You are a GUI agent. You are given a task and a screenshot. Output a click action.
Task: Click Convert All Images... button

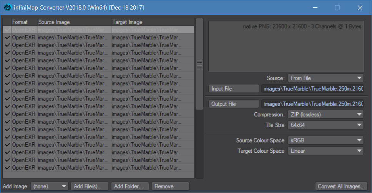coord(341,186)
